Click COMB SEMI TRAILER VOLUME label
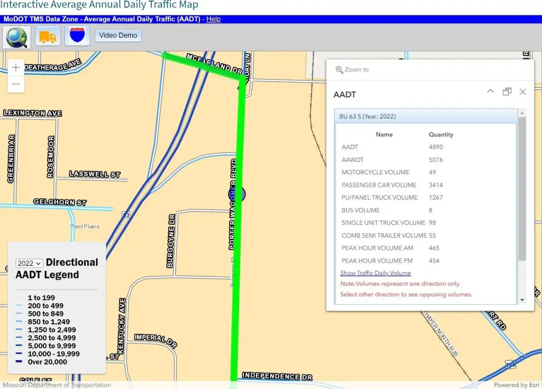542x389 pixels. [x=384, y=236]
